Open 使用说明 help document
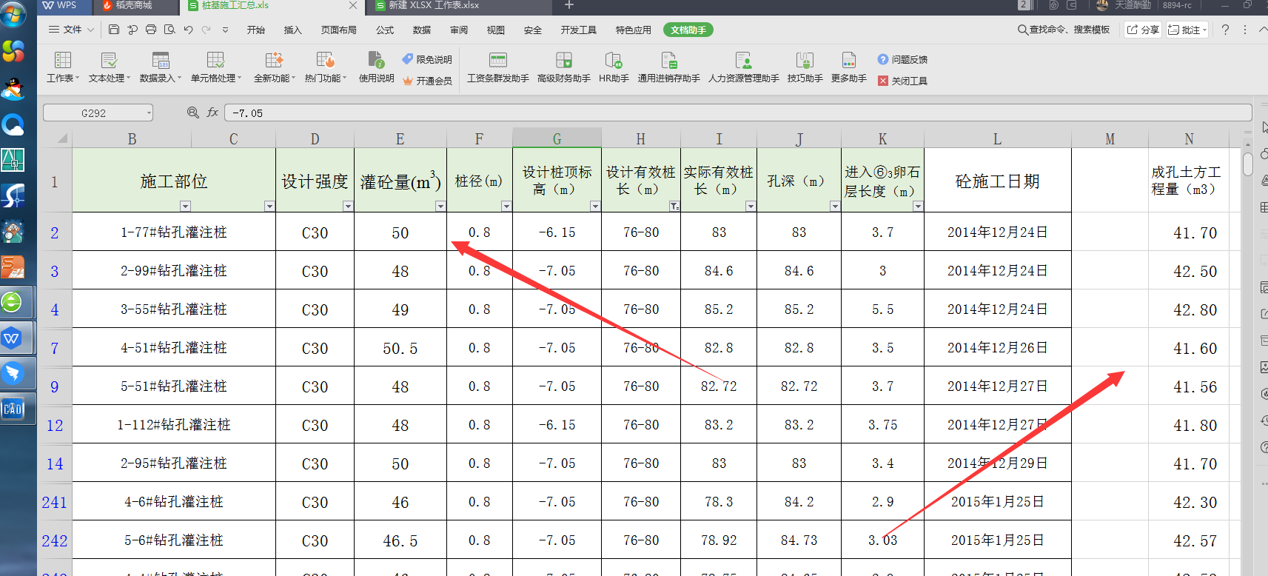Screen dimensions: 1268x576 (377, 67)
